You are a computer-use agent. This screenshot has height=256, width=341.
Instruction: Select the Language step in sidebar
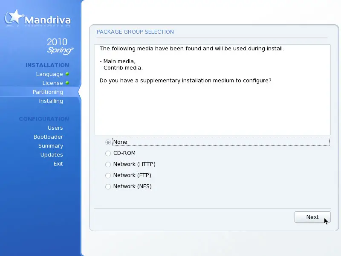(x=49, y=74)
